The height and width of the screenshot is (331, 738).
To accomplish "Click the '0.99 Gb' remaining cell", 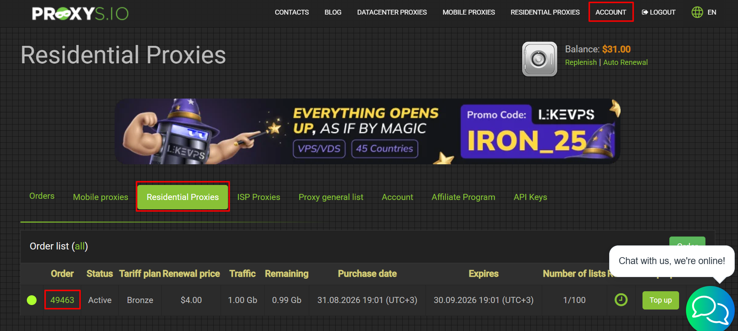I will (x=287, y=300).
